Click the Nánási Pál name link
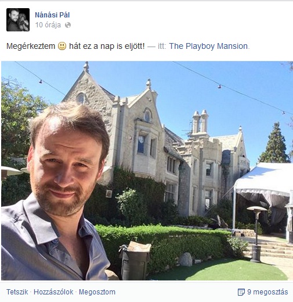Image resolution: width=293 pixels, height=302 pixels. click(x=52, y=15)
